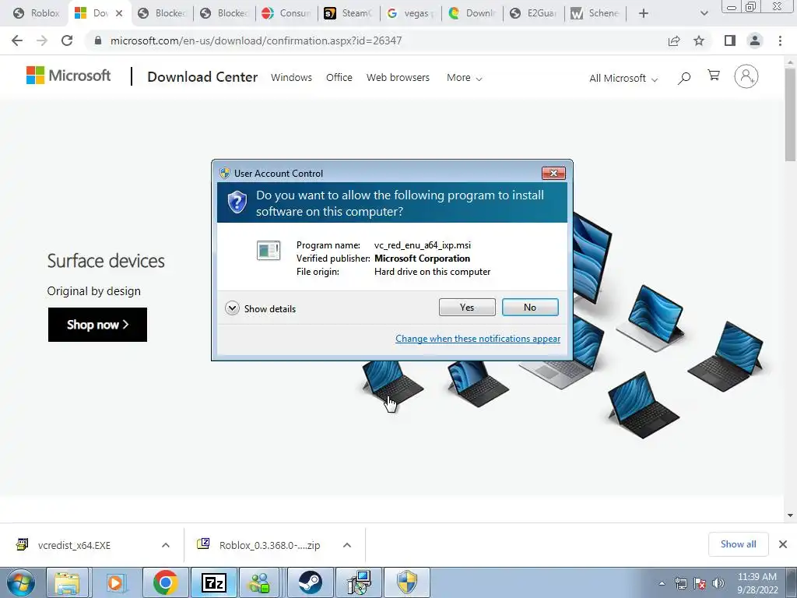Click the taskbar clock and date
The width and height of the screenshot is (797, 598).
pos(757,583)
